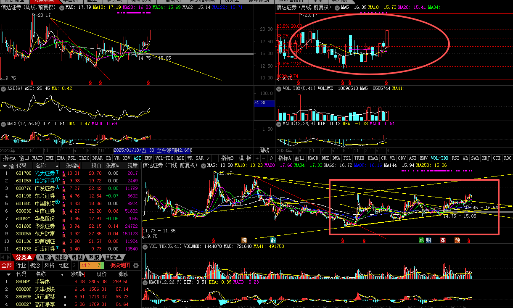Switch to the 创业 market tab

click(x=61, y=257)
